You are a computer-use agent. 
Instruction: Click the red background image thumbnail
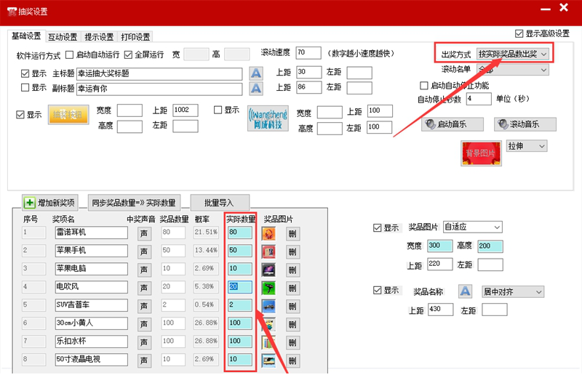coord(481,153)
